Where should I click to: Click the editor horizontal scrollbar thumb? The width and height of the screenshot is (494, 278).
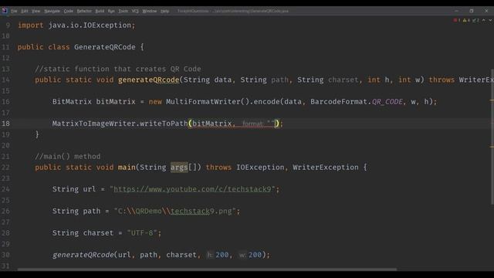(x=207, y=270)
